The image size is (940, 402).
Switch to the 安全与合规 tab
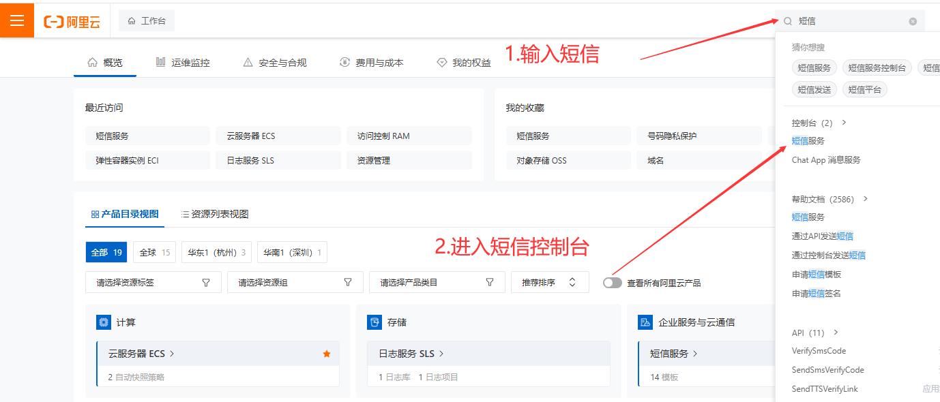275,63
